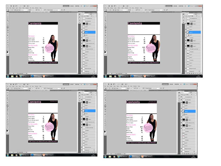Screen dimensions: 221x166
Task: Open Sample dropdown in top-left options bar
Action: (57, 10)
